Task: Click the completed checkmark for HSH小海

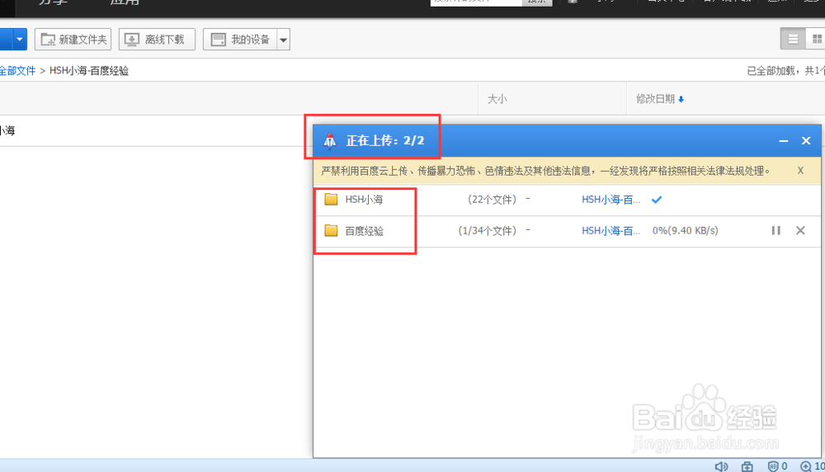Action: pyautogui.click(x=657, y=200)
